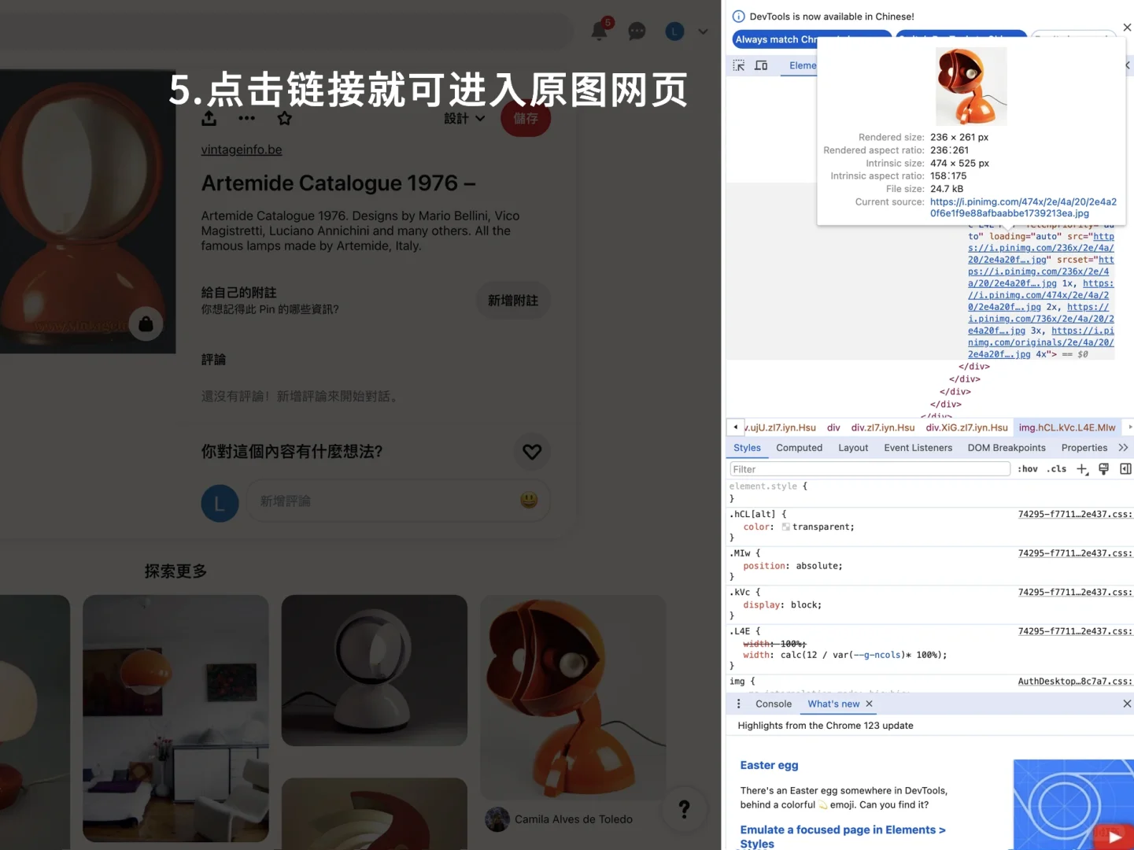
Task: Open the rendering emulations brush icon in Styles
Action: pyautogui.click(x=1103, y=468)
